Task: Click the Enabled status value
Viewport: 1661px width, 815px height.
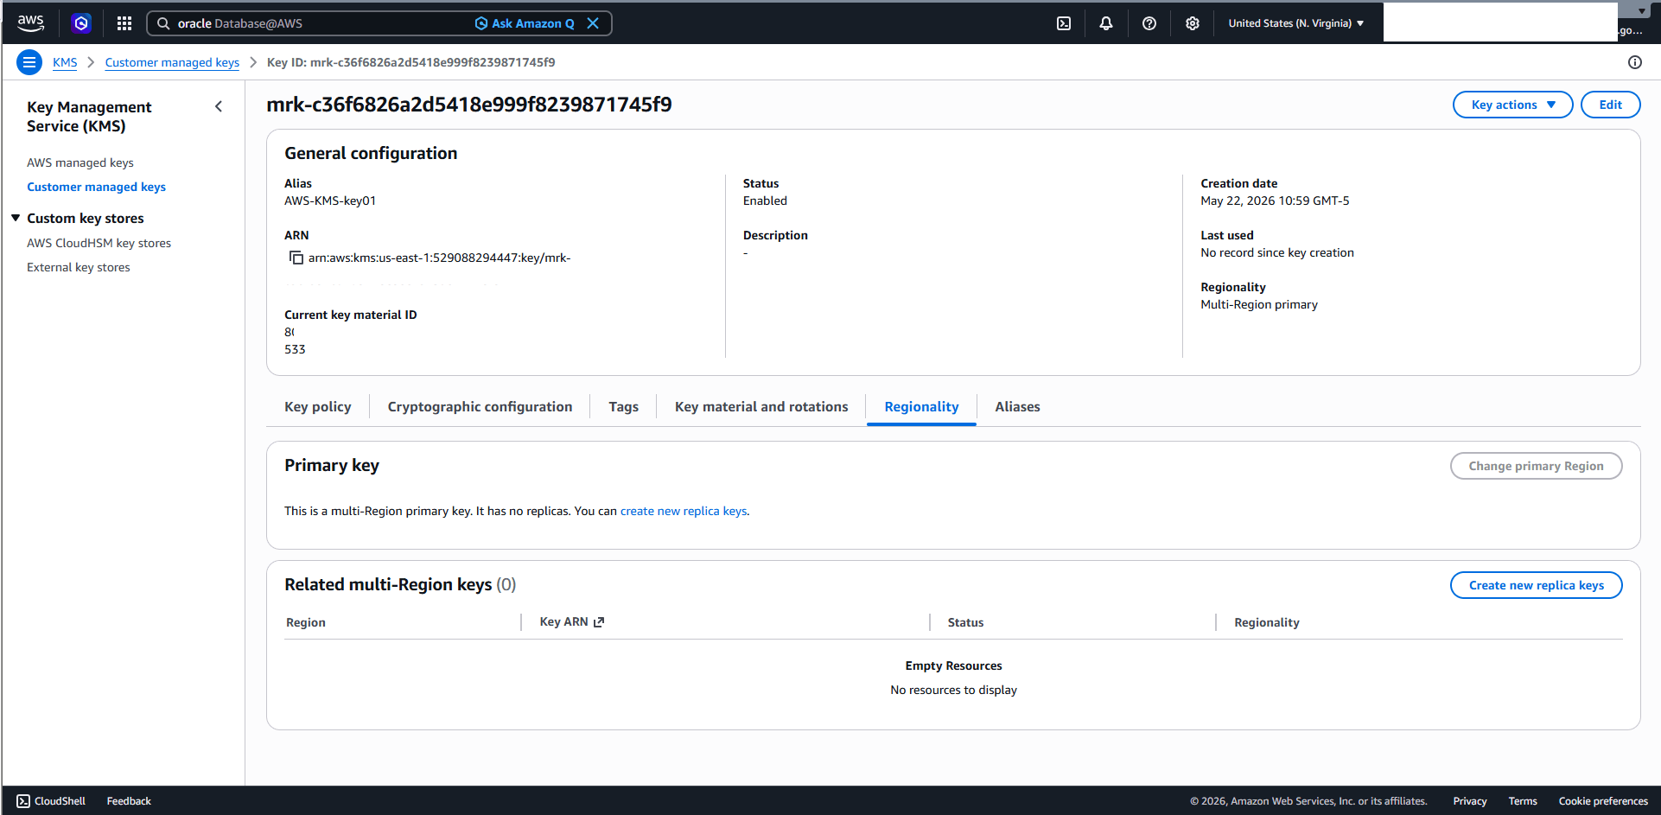Action: 765,201
